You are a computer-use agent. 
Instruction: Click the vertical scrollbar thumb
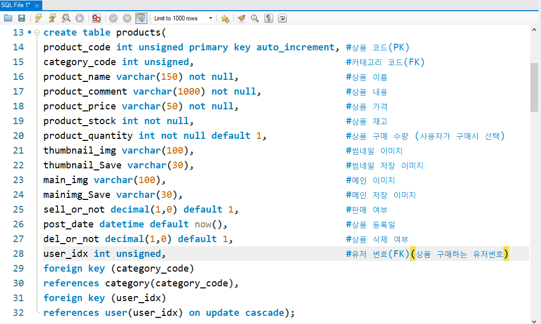coord(534,87)
